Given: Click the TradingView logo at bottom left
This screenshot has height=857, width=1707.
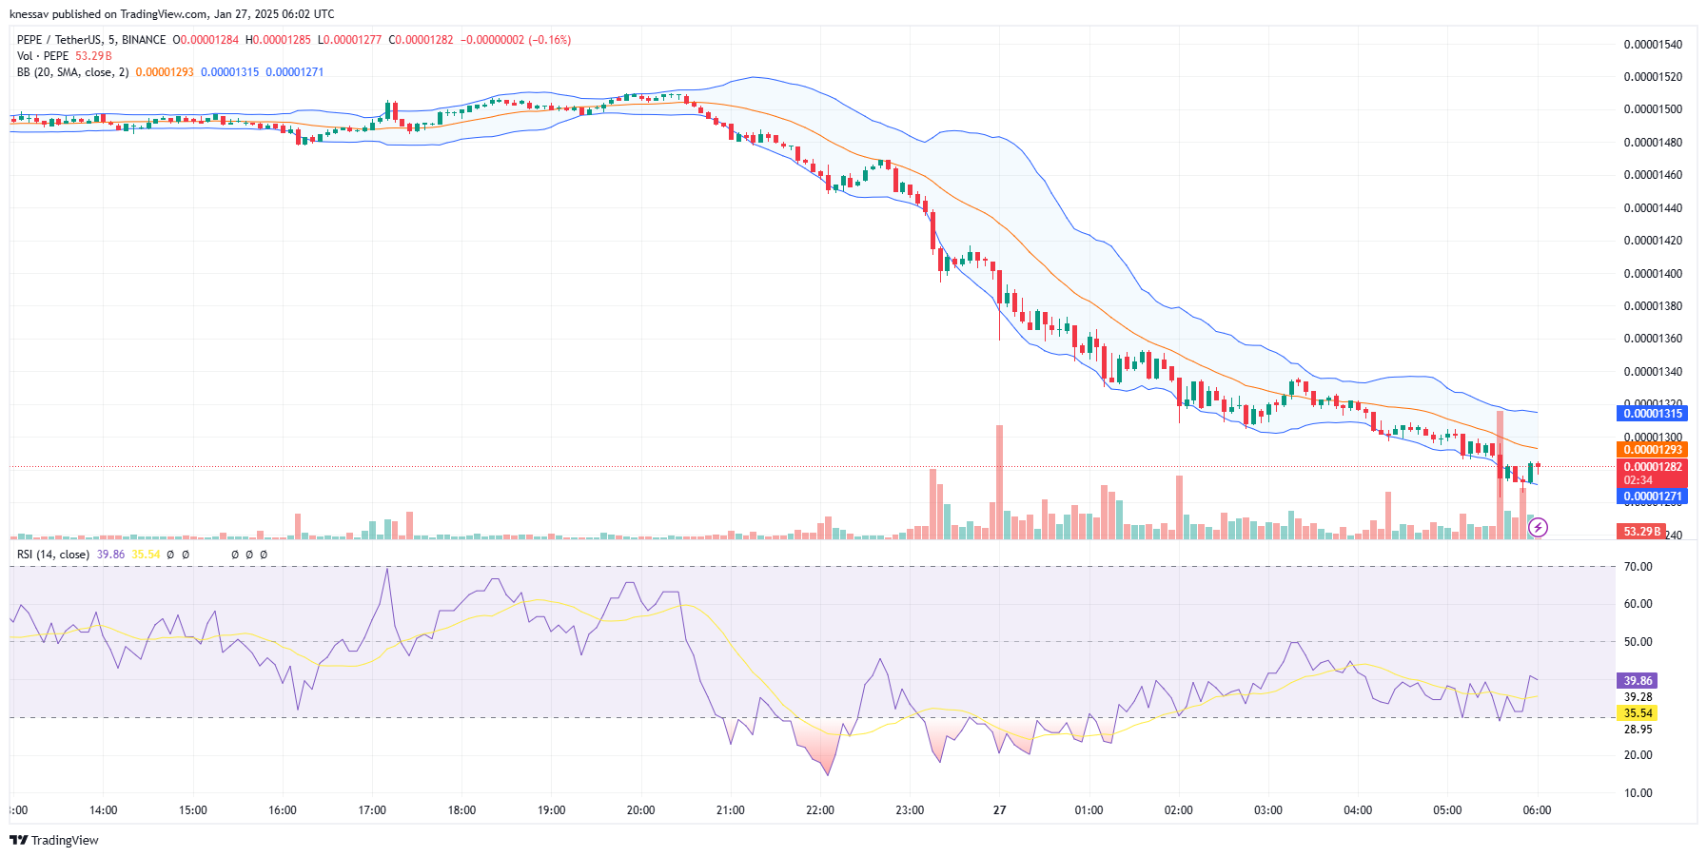Looking at the screenshot, I should pyautogui.click(x=54, y=840).
